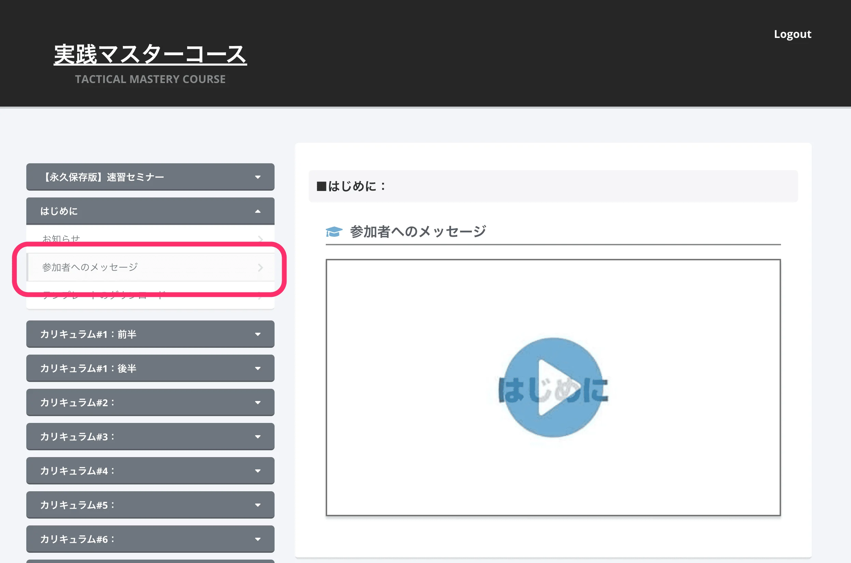Click the Logout link

[792, 34]
